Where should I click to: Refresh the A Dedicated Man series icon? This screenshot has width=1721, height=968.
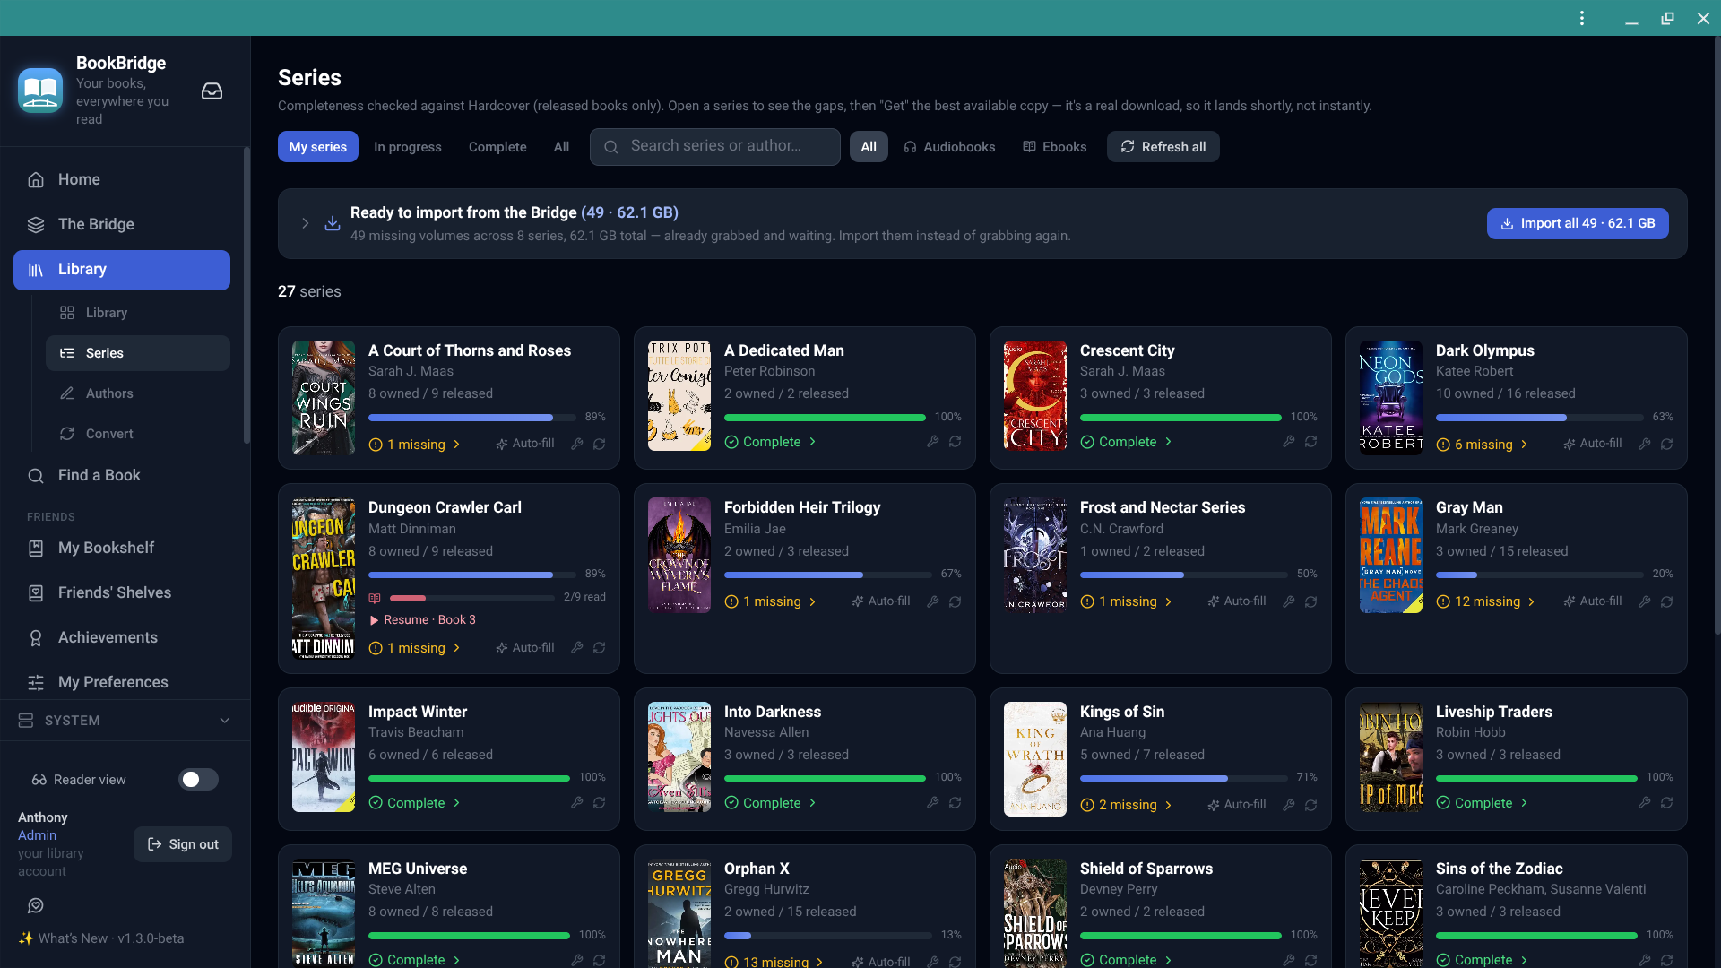[x=956, y=442]
